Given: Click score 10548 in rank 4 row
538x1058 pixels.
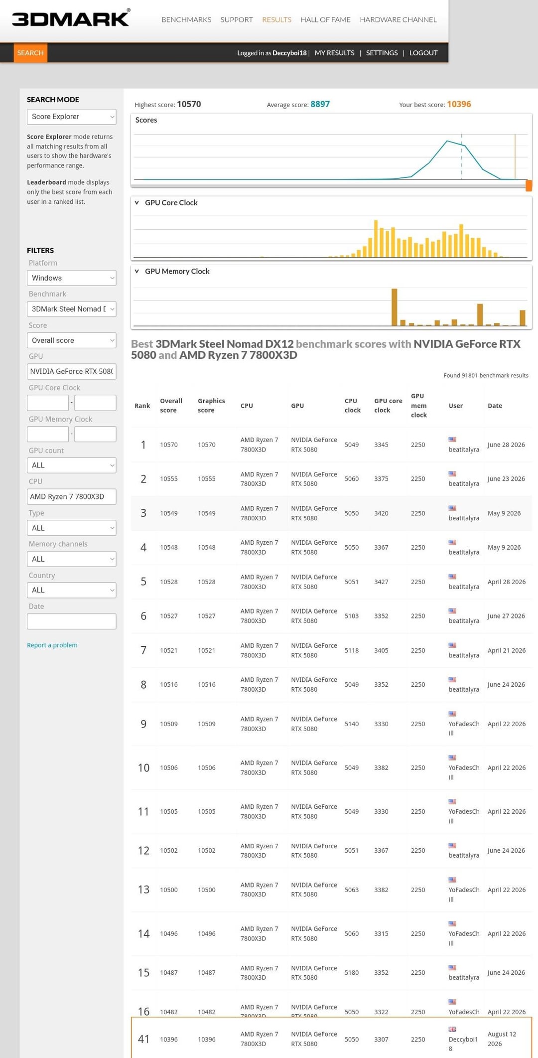Looking at the screenshot, I should 169,547.
